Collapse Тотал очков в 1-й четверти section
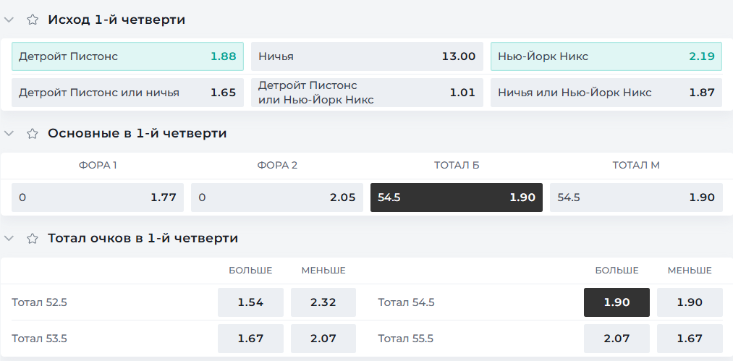 (9, 239)
